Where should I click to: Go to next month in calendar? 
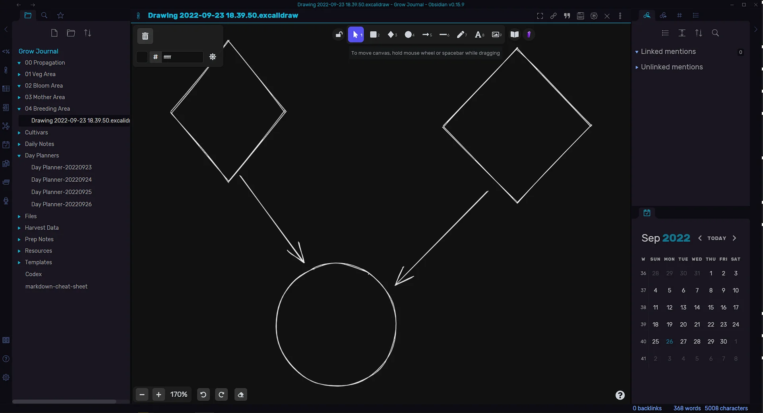point(734,238)
